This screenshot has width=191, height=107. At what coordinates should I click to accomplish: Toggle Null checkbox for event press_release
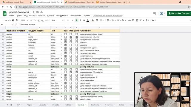click(65, 83)
